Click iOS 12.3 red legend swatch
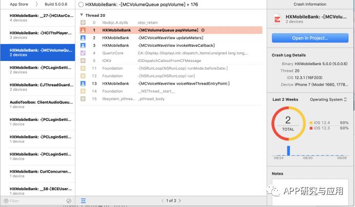This screenshot has width=355, height=207. [311, 128]
